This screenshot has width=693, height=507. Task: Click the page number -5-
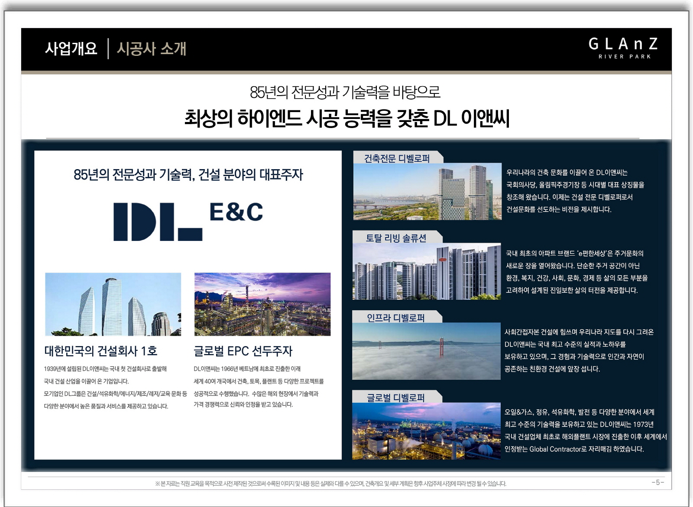[657, 482]
